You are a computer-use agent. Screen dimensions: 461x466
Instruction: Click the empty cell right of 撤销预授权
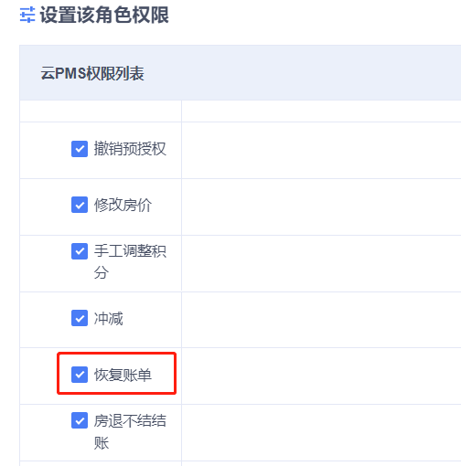pos(321,150)
